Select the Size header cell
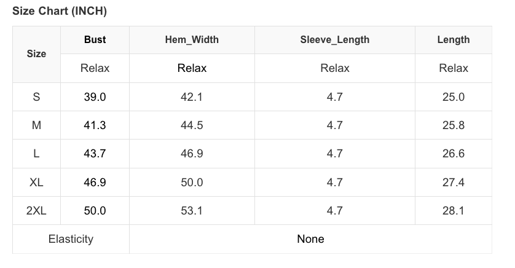The height and width of the screenshot is (268, 515). pyautogui.click(x=36, y=54)
